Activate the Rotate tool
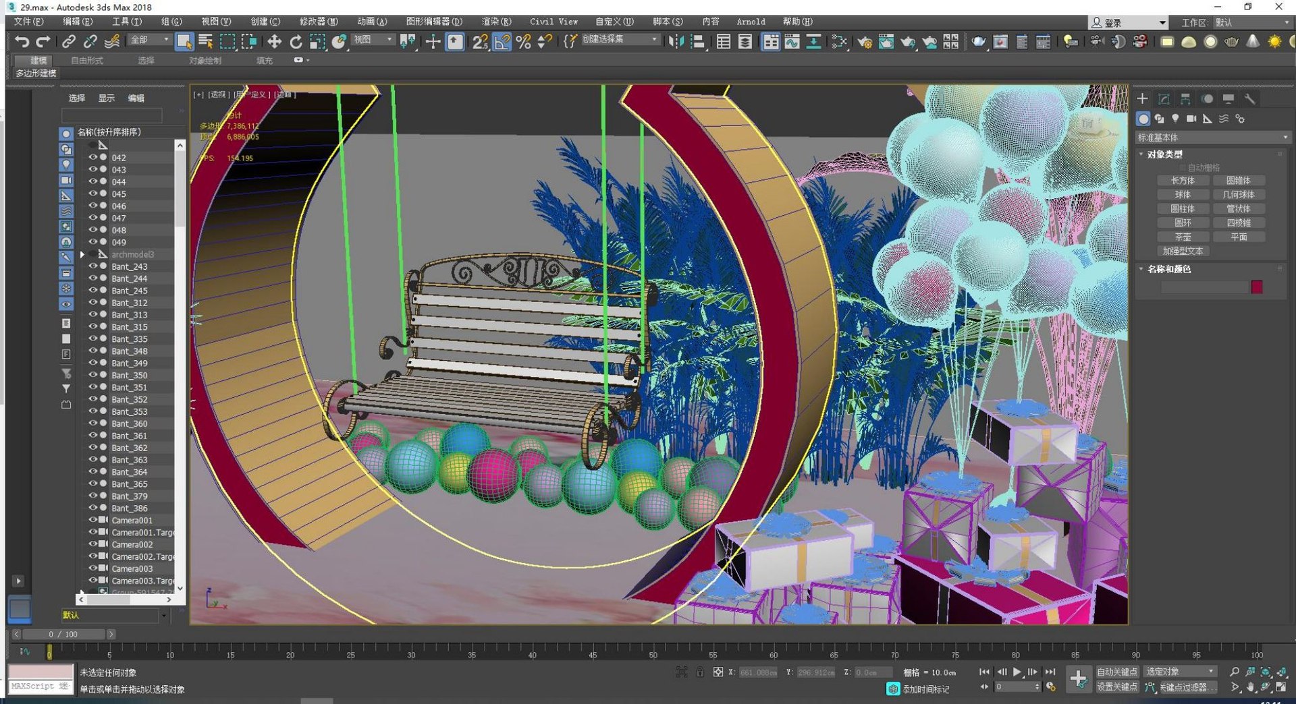1296x704 pixels. point(296,42)
